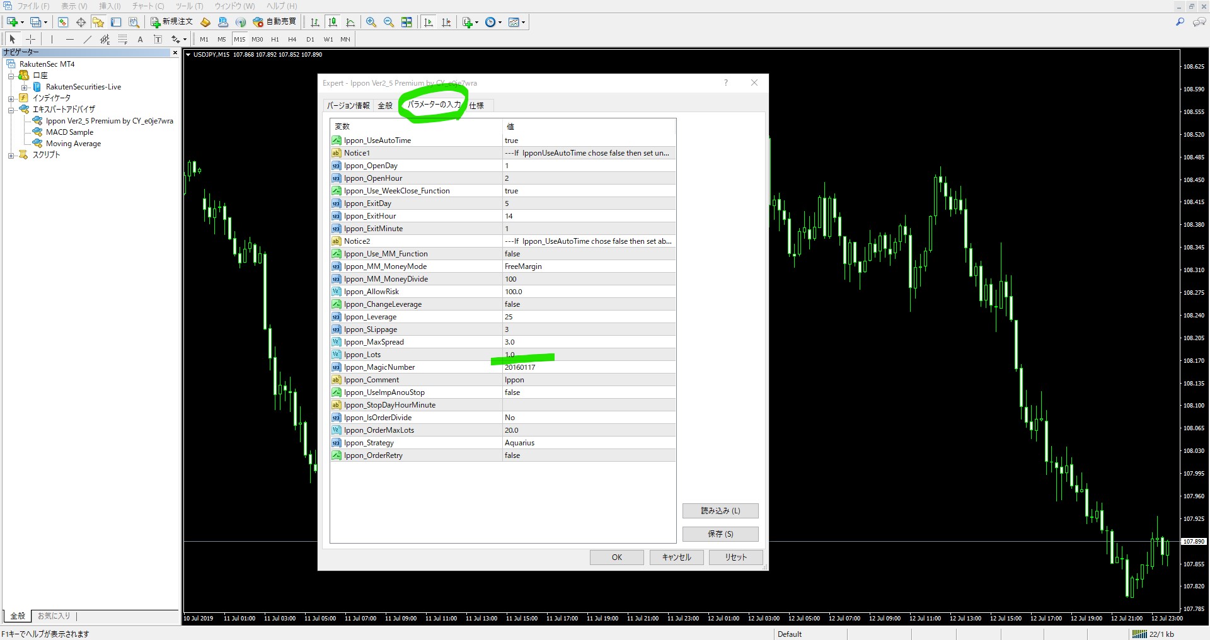The width and height of the screenshot is (1210, 640).
Task: Switch timeframe to M1
Action: [204, 39]
